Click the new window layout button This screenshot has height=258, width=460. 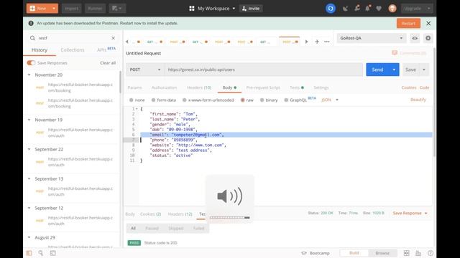tap(117, 9)
